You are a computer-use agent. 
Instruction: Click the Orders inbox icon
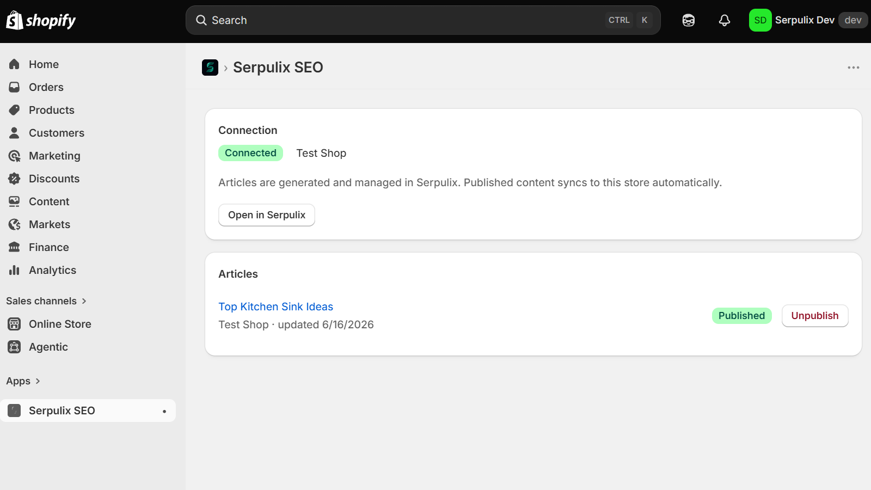15,87
